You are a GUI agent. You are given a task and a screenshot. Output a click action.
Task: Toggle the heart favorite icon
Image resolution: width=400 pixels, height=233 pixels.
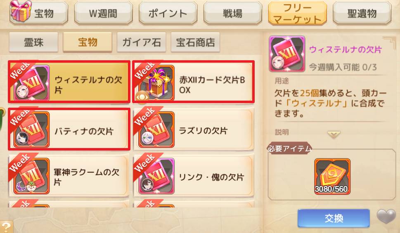pos(386,217)
